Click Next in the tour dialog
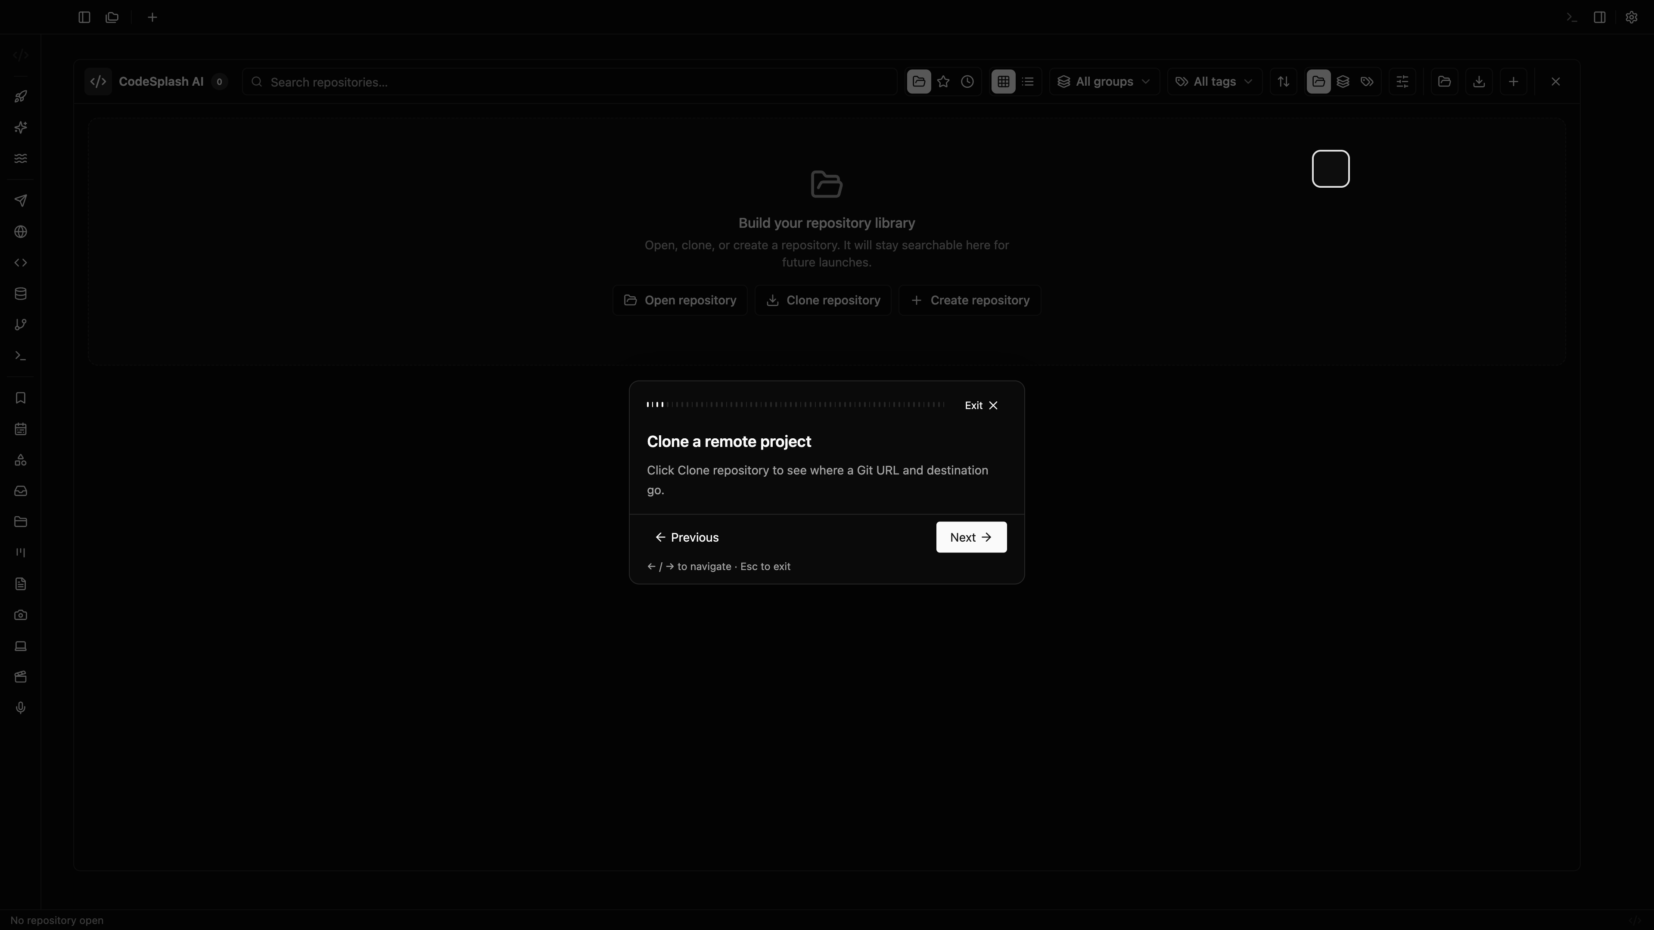The height and width of the screenshot is (930, 1654). pos(971,537)
